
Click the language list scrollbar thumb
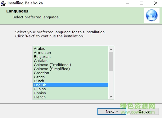coord(111,61)
